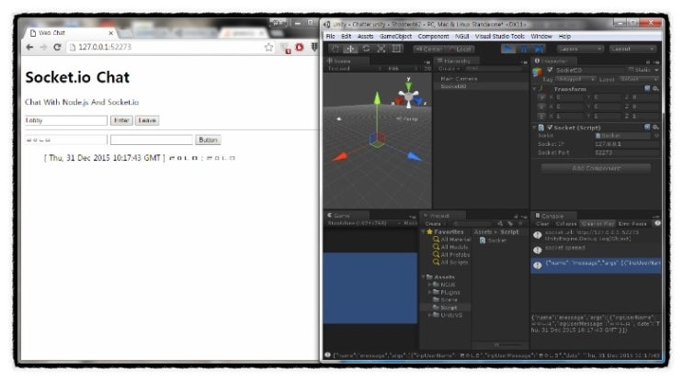This screenshot has width=683, height=381.
Task: Toggle Error Pause in Console
Action: (x=632, y=224)
